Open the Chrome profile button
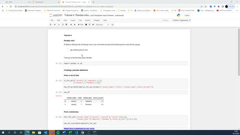This screenshot has height=135, width=240. pyautogui.click(x=230, y=6)
